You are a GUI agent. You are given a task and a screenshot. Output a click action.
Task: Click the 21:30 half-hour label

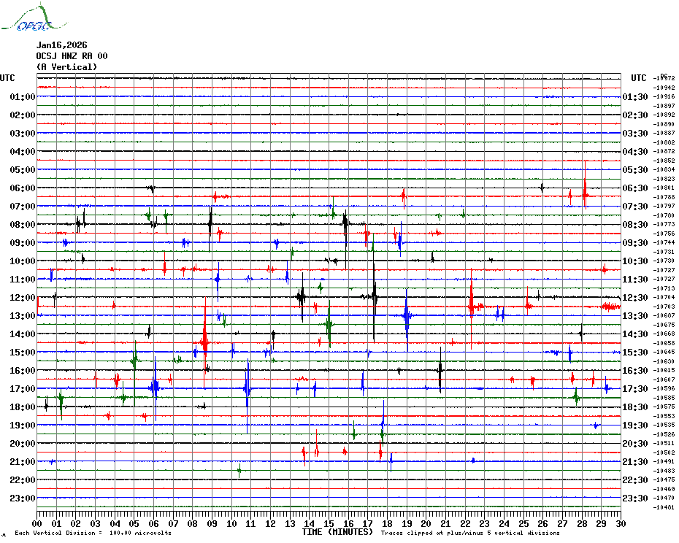coord(635,461)
